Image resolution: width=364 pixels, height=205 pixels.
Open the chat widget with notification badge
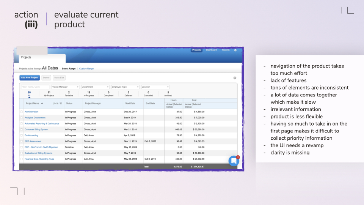(x=234, y=161)
